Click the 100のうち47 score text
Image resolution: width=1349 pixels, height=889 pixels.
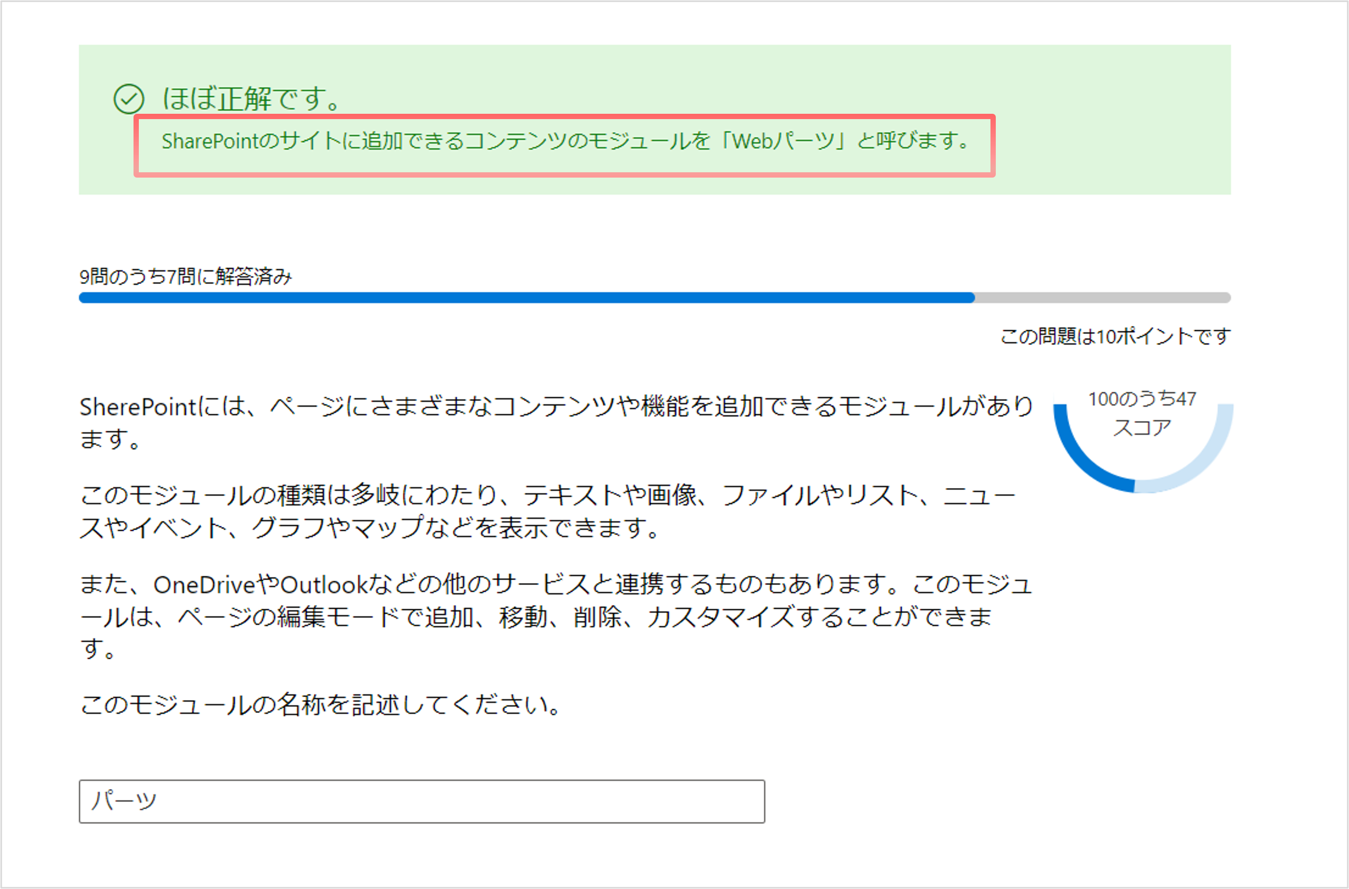(1142, 399)
